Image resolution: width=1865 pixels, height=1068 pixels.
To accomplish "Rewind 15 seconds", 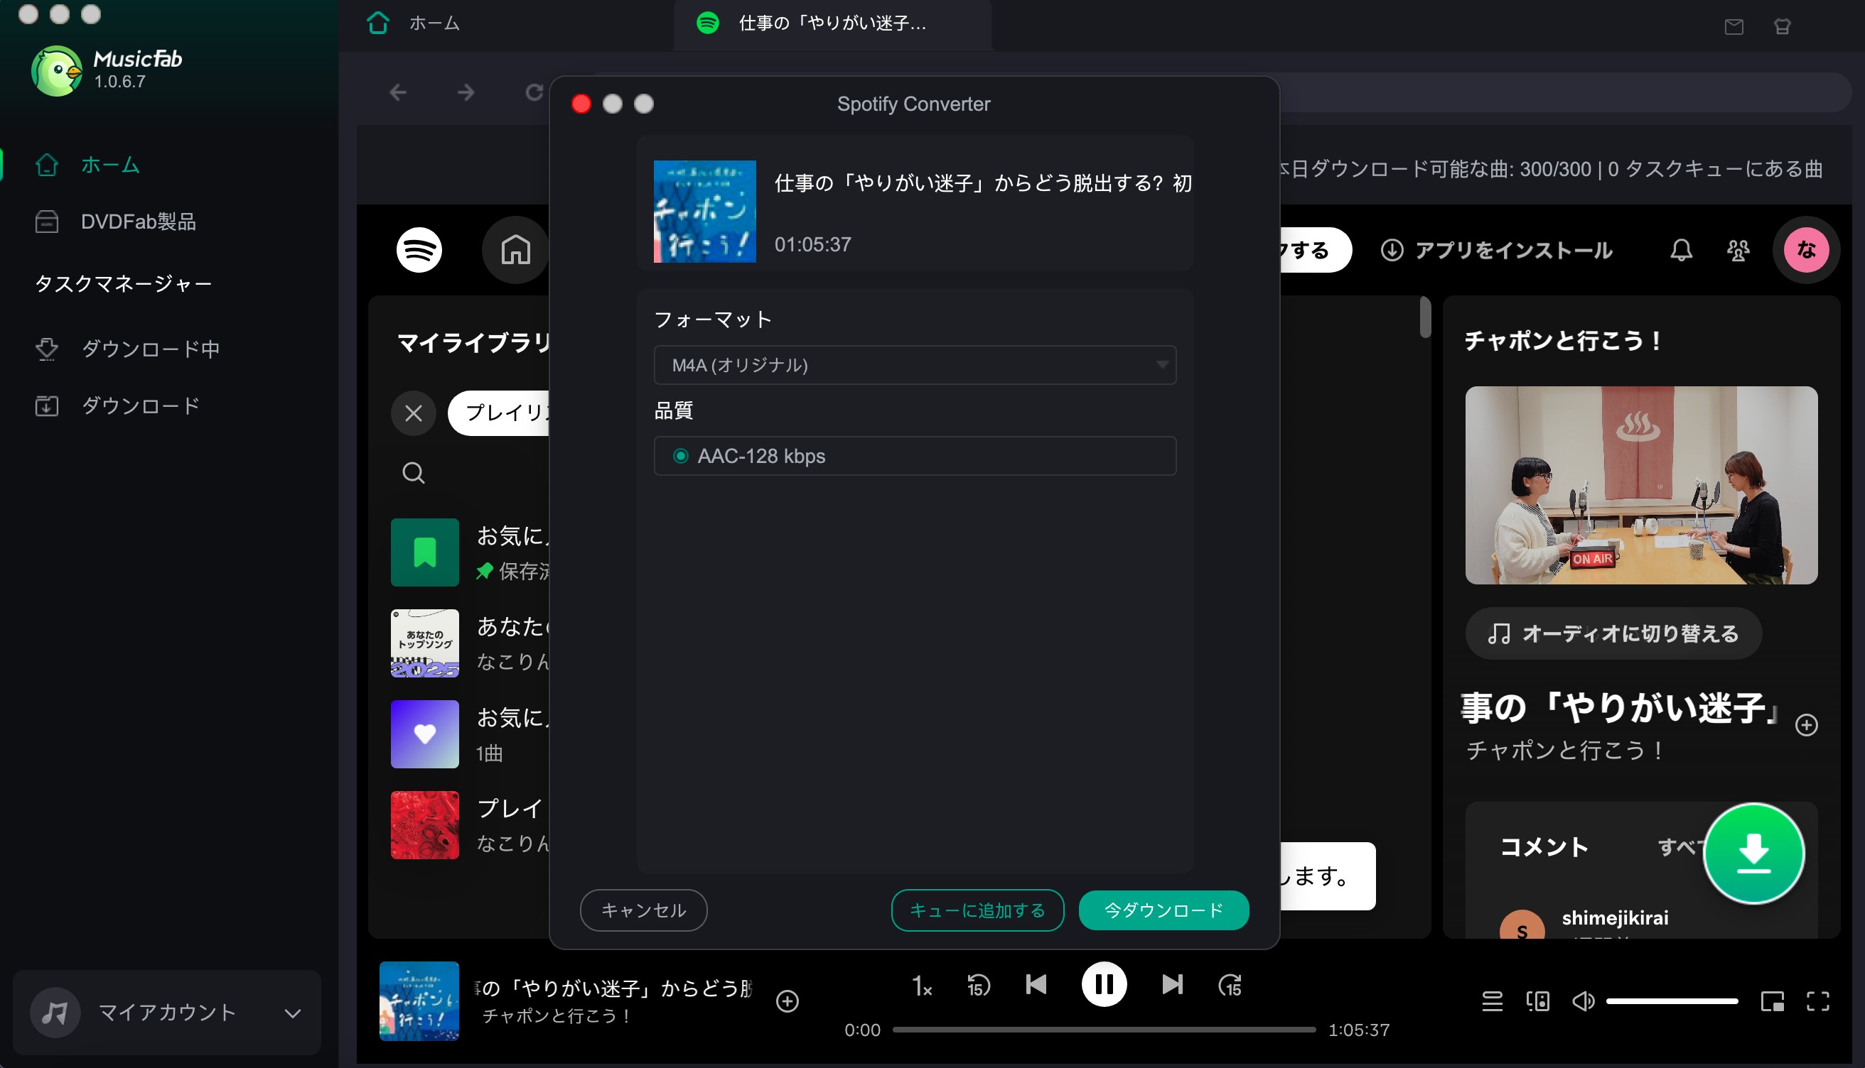I will pos(979,985).
